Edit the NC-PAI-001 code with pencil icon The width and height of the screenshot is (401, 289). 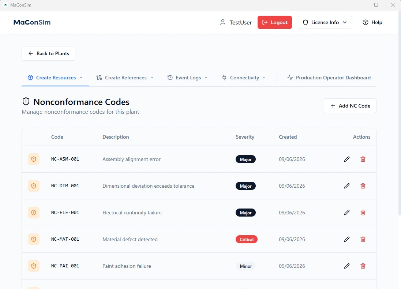[347, 266]
